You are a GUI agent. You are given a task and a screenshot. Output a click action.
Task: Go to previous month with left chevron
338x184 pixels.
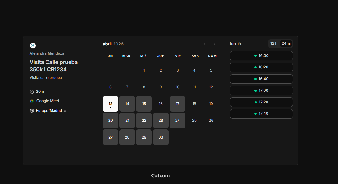tap(205, 44)
